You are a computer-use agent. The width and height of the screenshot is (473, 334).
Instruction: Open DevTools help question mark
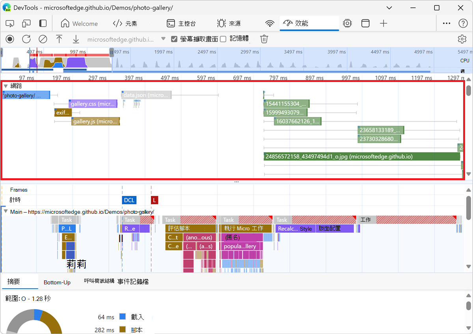463,23
